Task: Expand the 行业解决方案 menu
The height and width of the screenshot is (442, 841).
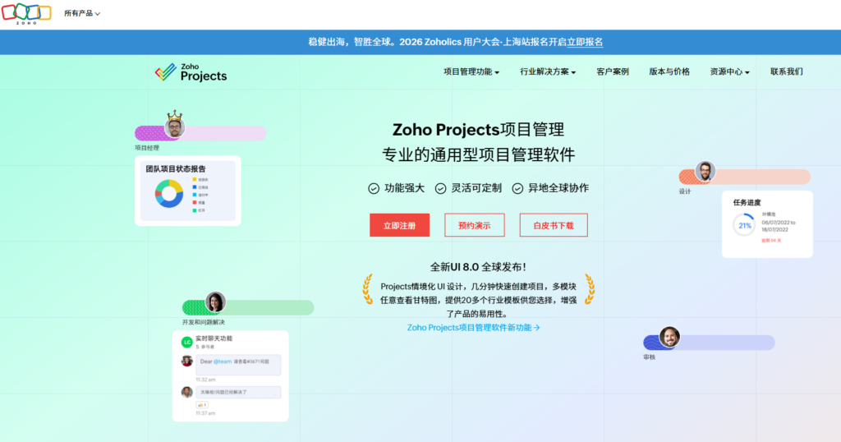Action: tap(548, 71)
